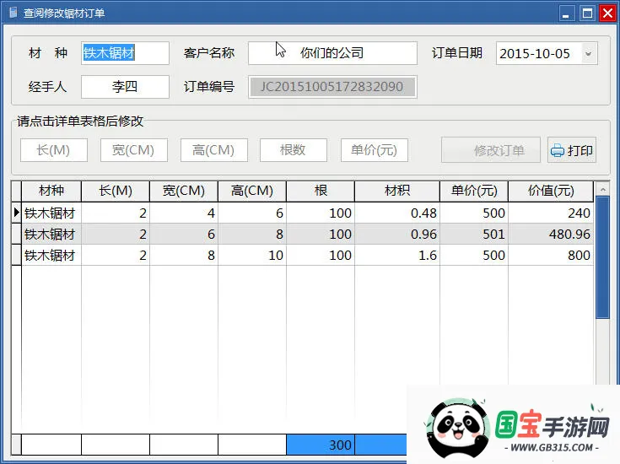Open the 订单日期 date dropdown arrow

pyautogui.click(x=589, y=54)
